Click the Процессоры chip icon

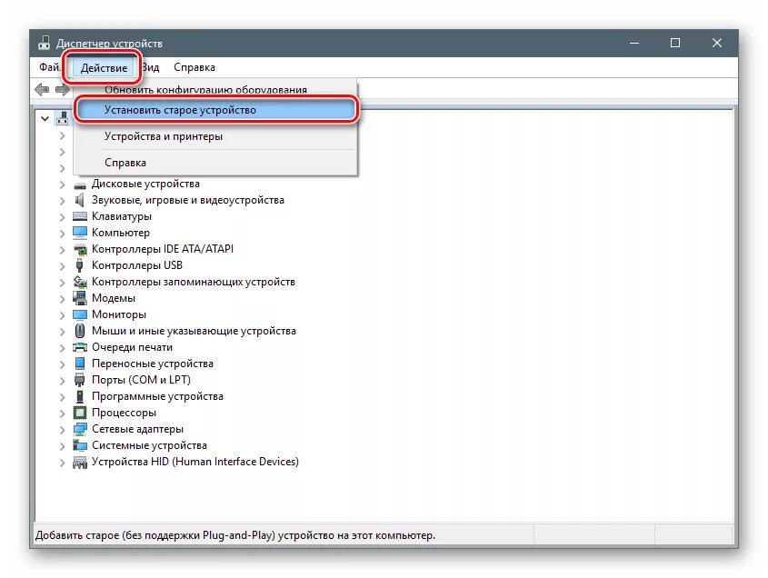[79, 413]
